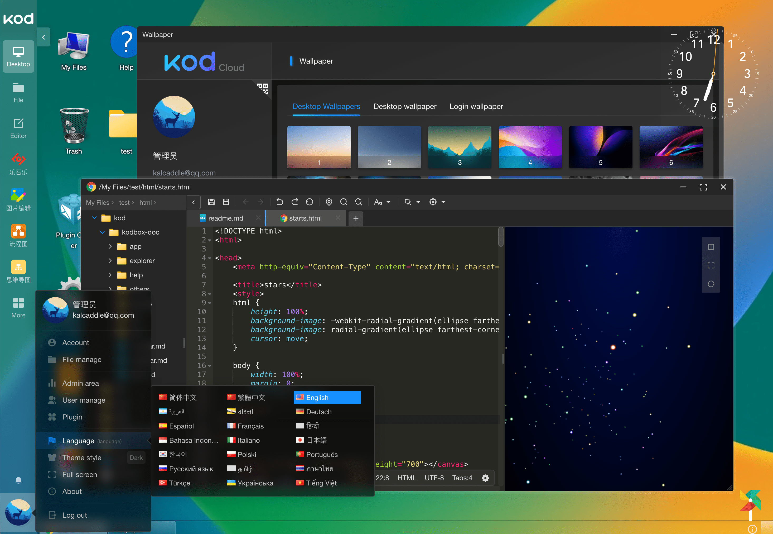Click the Goto-location pin icon in editor toolbar
Image resolution: width=773 pixels, height=534 pixels.
(329, 202)
